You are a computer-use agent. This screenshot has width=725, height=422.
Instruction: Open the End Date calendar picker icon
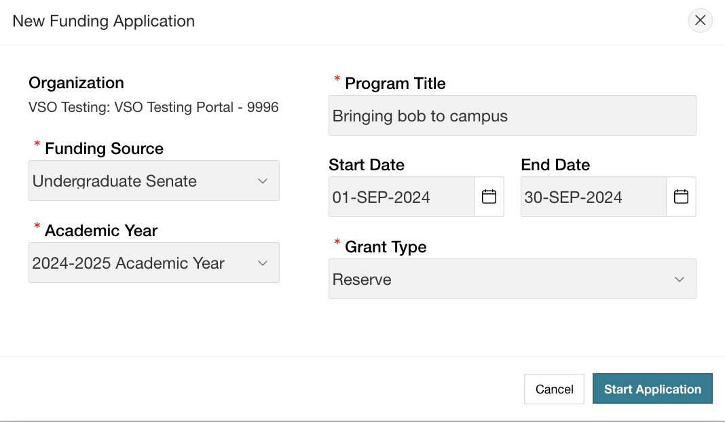pos(681,197)
